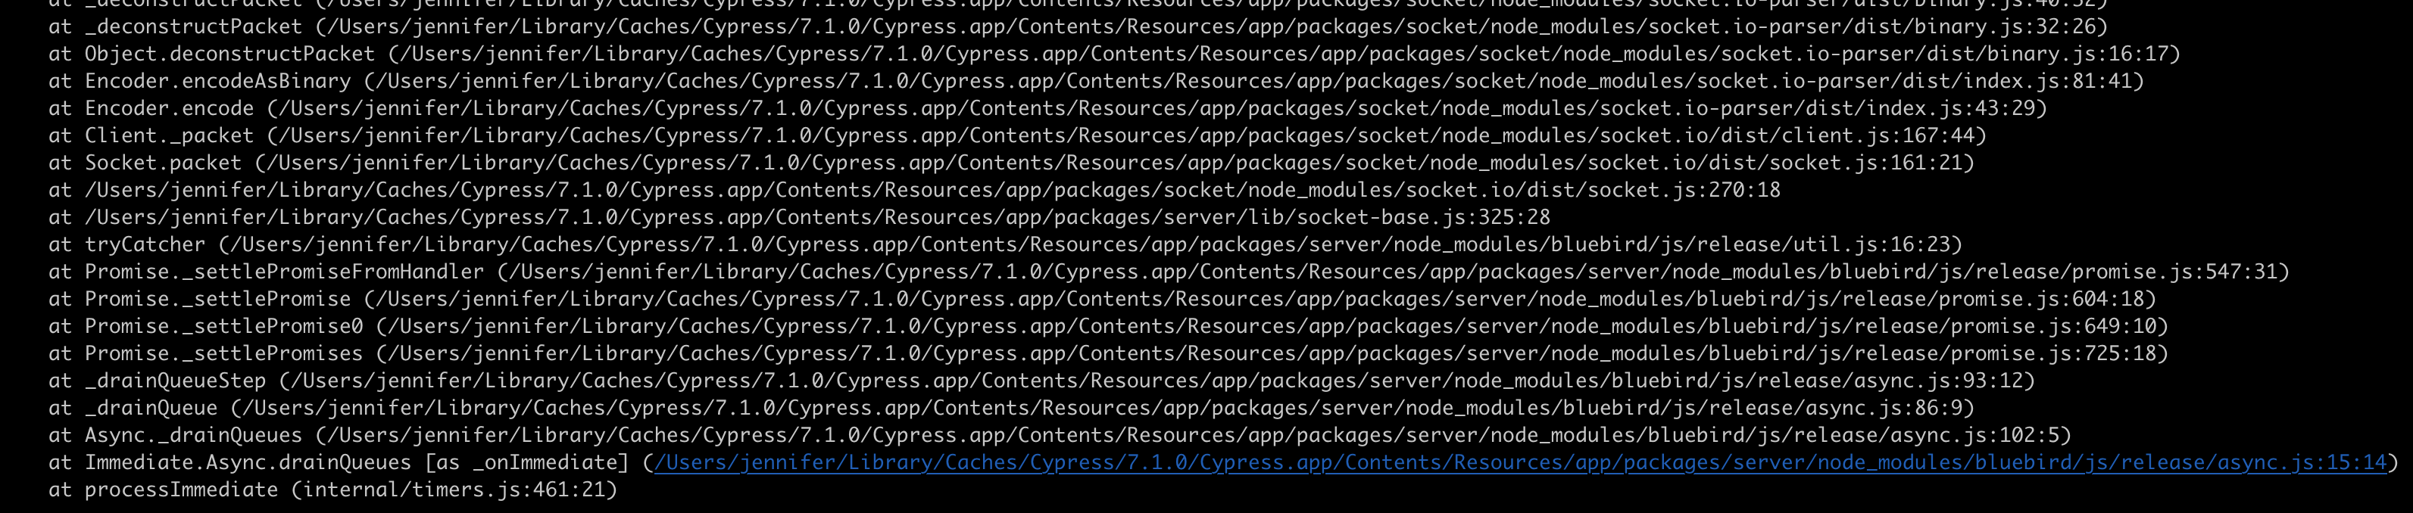This screenshot has height=513, width=2413.
Task: Click the 'at Client._packet' stack line
Action: [x=1017, y=135]
